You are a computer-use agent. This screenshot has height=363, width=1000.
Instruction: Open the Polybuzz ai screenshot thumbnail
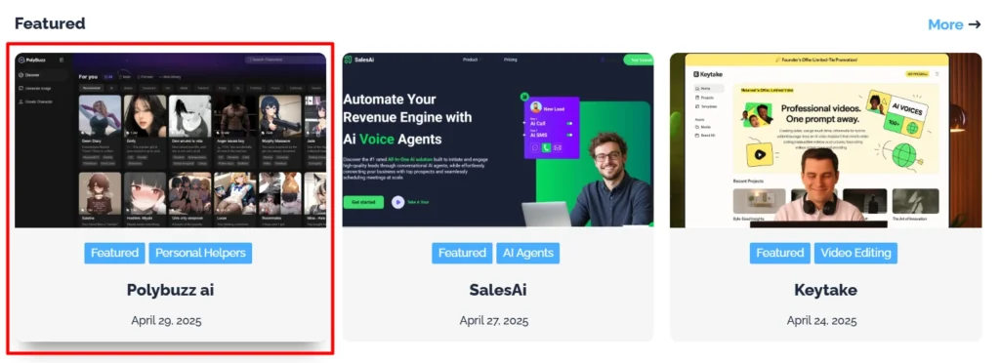[170, 140]
